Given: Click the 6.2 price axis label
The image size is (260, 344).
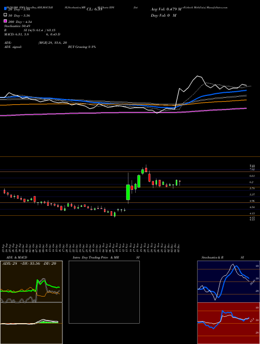Looking at the screenshot, I should click(x=252, y=182).
